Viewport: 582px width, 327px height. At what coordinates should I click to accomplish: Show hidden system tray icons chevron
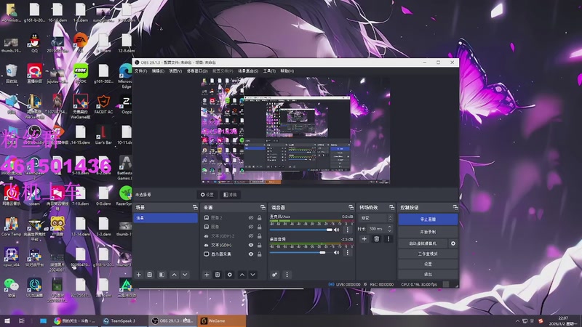point(517,321)
